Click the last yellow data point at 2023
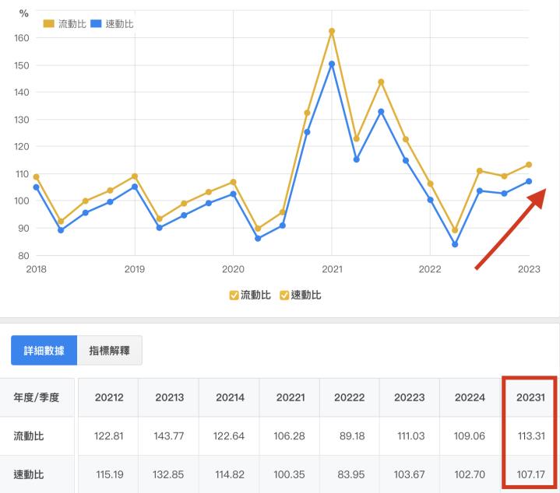Image resolution: width=560 pixels, height=493 pixels. click(529, 165)
